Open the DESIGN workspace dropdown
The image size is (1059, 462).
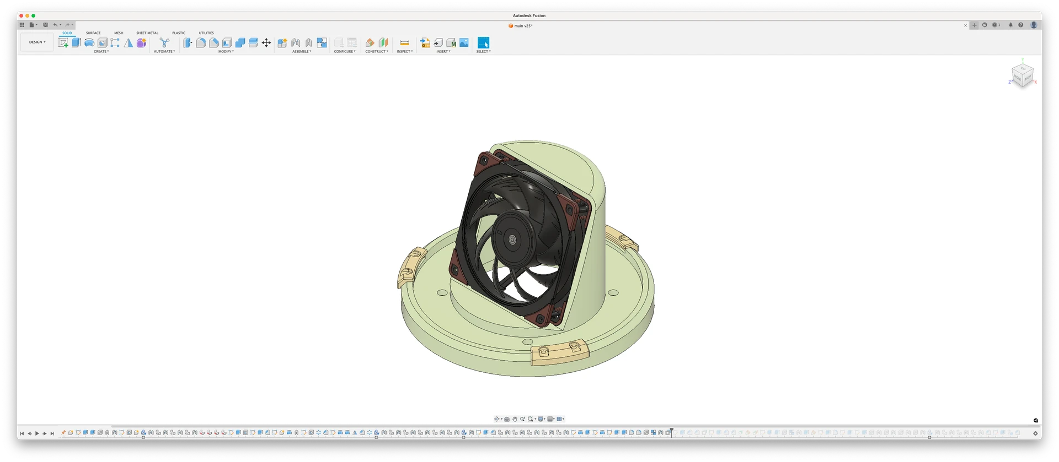click(37, 42)
